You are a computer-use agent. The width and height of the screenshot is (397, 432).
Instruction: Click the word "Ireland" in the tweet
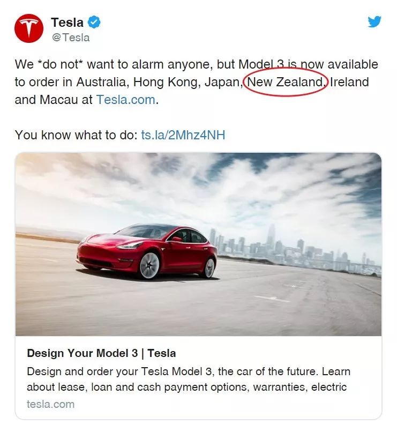[349, 83]
